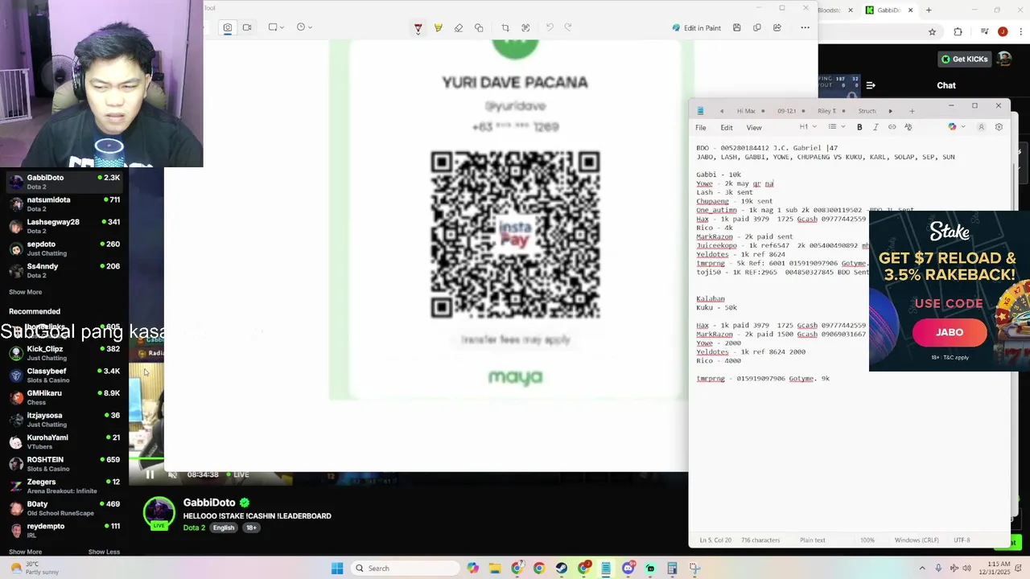Click the upper Show More link
Image resolution: width=1030 pixels, height=579 pixels.
25,292
